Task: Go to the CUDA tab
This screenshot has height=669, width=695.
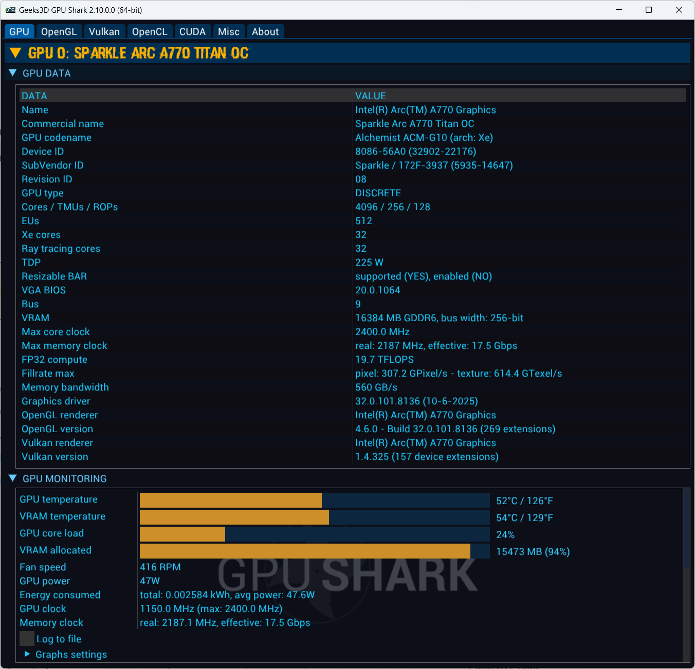Action: tap(192, 31)
